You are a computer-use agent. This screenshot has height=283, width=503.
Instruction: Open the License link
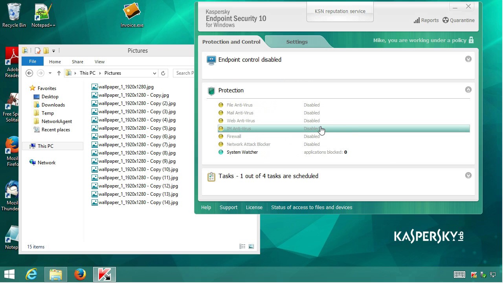click(254, 207)
